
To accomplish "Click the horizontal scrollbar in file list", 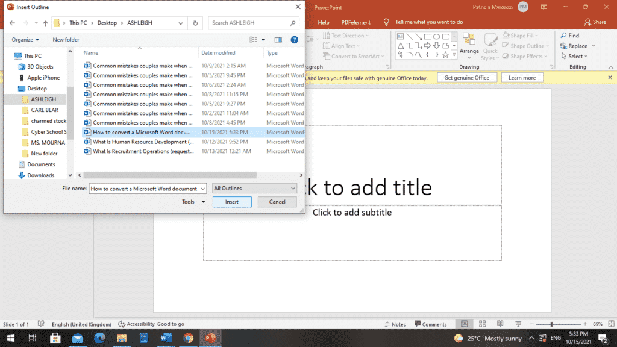I will pyautogui.click(x=169, y=175).
